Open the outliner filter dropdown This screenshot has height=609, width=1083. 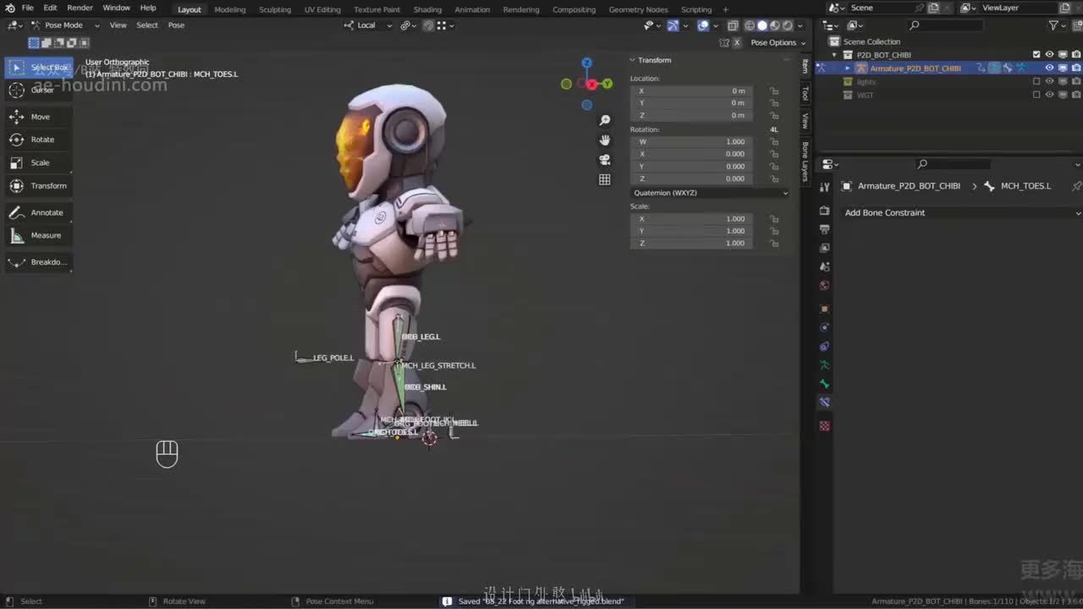click(x=1058, y=25)
